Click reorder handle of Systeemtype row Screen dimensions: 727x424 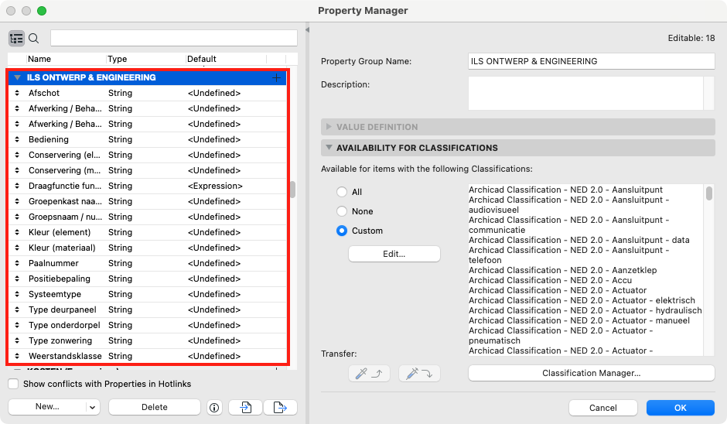17,294
